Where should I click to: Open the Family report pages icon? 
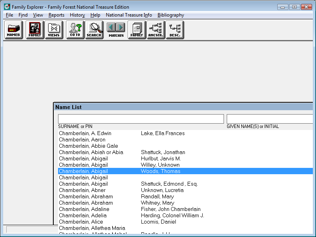pyautogui.click(x=137, y=30)
